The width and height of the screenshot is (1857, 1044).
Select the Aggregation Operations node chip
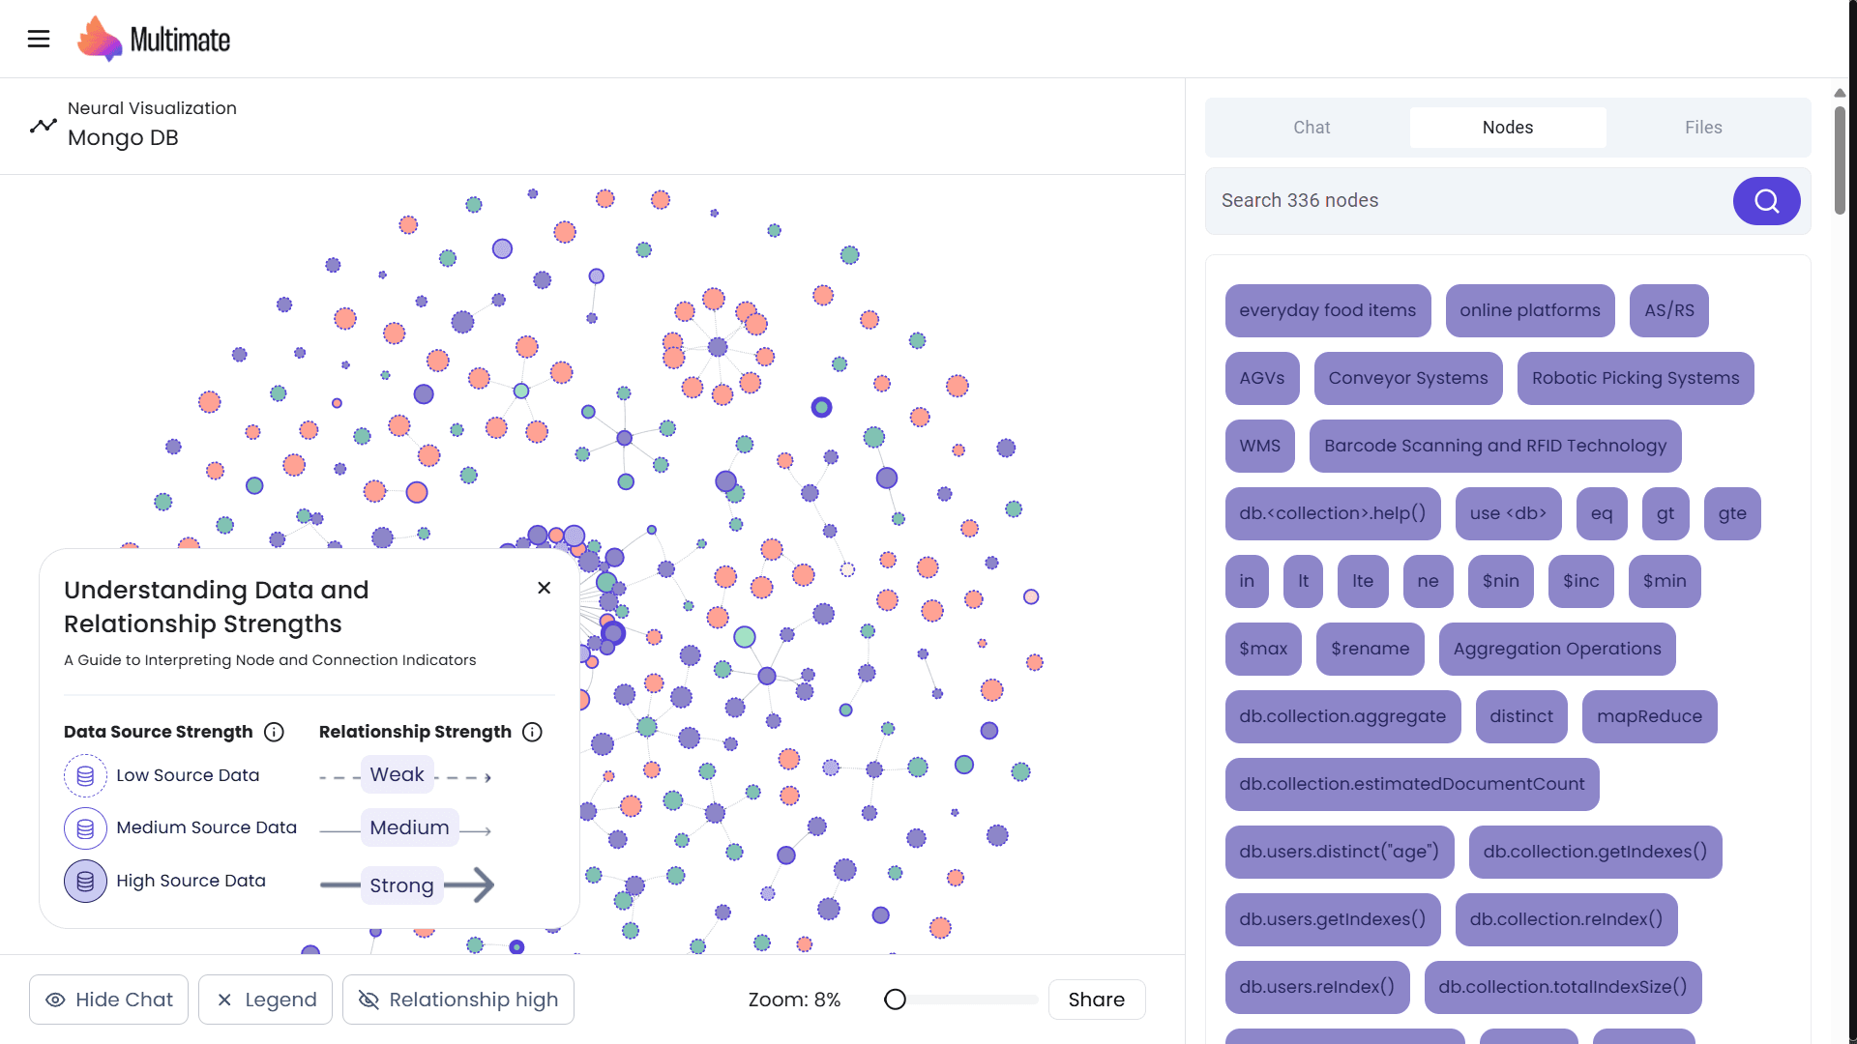[x=1556, y=649]
